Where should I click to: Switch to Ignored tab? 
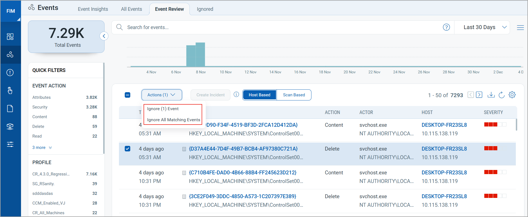point(205,9)
